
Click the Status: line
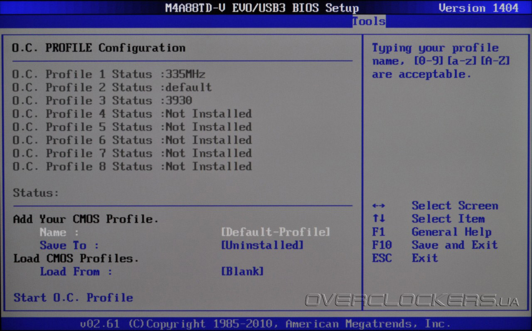(36, 193)
